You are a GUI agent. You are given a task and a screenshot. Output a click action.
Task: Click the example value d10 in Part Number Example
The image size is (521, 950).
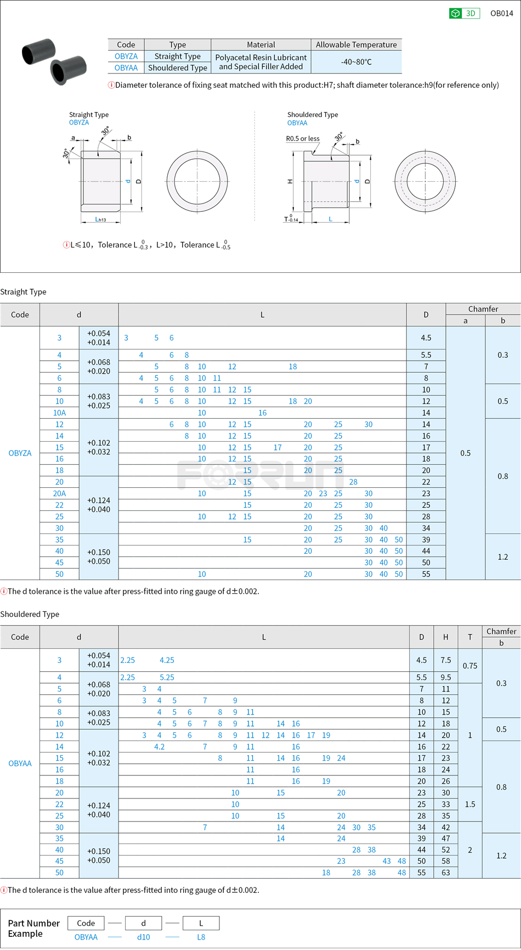[x=144, y=937]
